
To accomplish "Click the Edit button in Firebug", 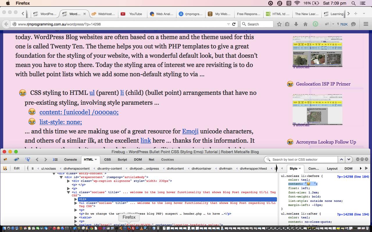I will click(17, 168).
